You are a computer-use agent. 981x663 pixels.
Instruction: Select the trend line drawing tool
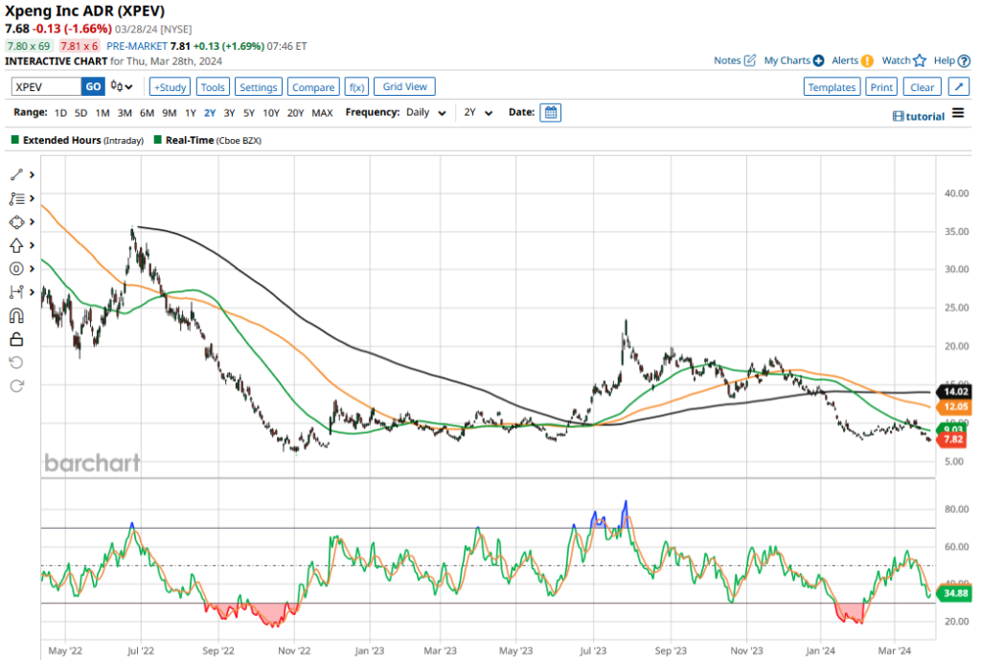[16, 175]
